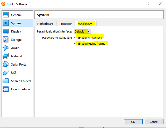166x128 pixels.
Task: Click the General monitor icon in sidebar
Action: click(6, 15)
